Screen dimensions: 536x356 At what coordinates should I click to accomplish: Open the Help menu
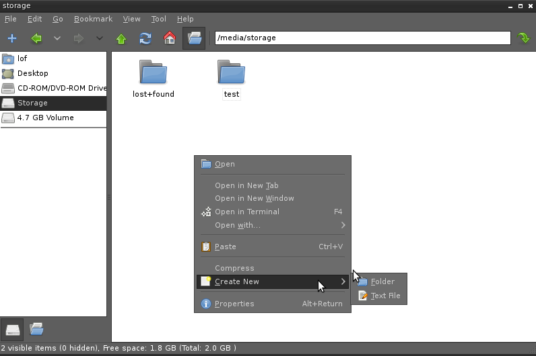pyautogui.click(x=185, y=19)
